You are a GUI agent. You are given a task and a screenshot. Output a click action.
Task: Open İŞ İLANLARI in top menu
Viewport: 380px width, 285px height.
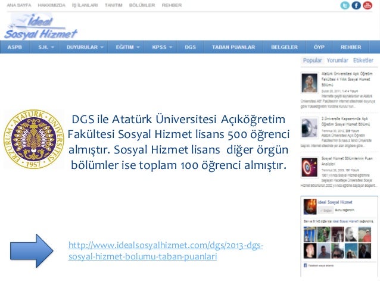[x=85, y=5]
